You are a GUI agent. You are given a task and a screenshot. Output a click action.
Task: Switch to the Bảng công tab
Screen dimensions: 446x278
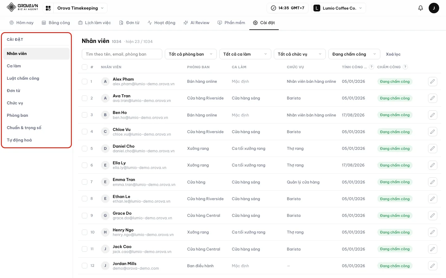pyautogui.click(x=56, y=23)
